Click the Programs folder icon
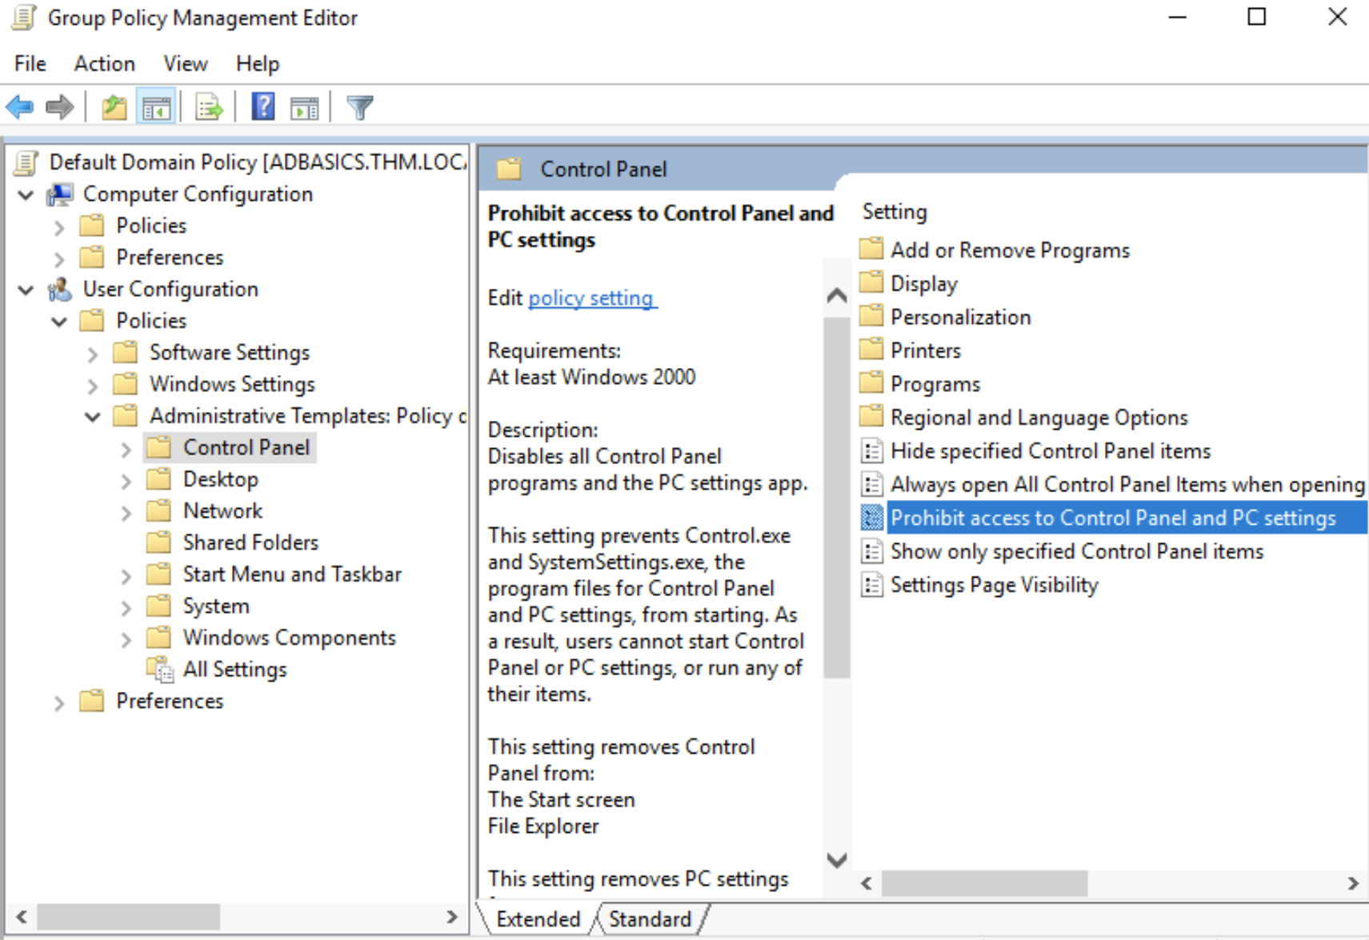This screenshot has height=940, width=1369. pos(871,383)
